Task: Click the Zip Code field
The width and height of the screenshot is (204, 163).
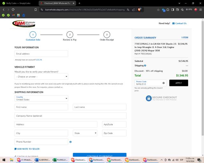Action: 114,133
